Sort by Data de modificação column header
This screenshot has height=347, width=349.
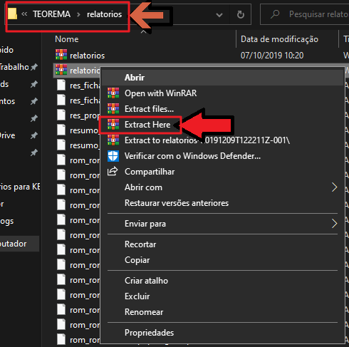click(279, 39)
